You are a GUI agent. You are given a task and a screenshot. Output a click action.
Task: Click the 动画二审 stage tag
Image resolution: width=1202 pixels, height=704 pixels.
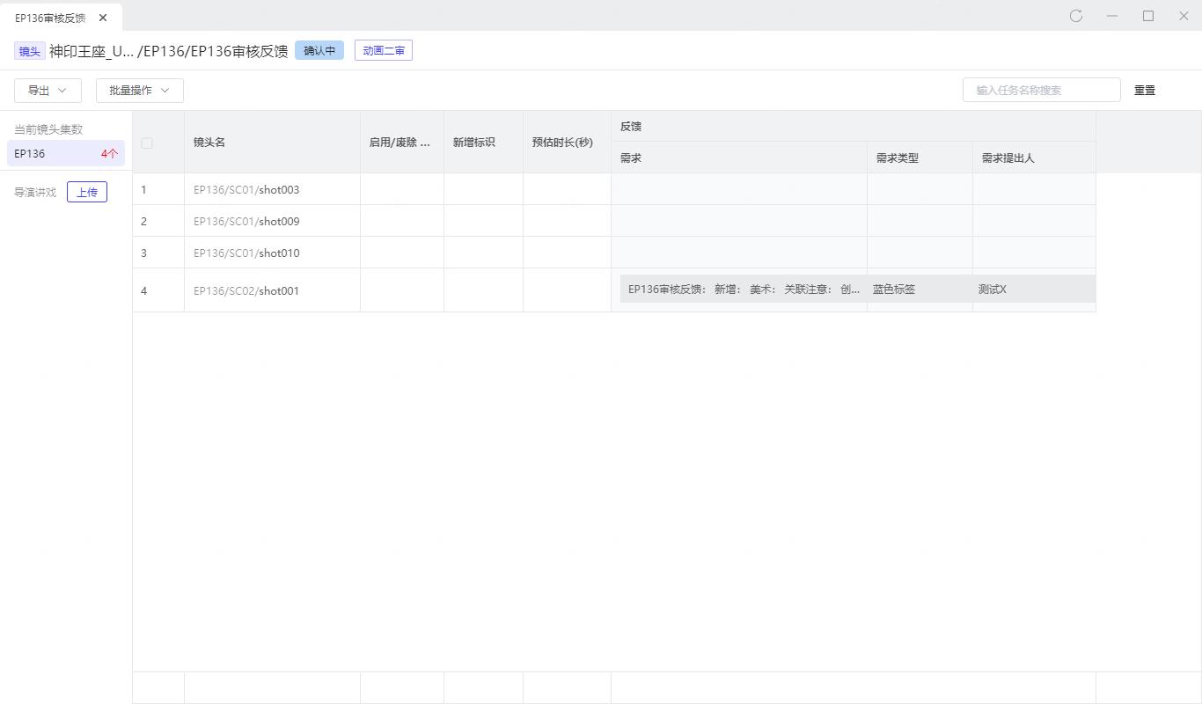coord(383,51)
